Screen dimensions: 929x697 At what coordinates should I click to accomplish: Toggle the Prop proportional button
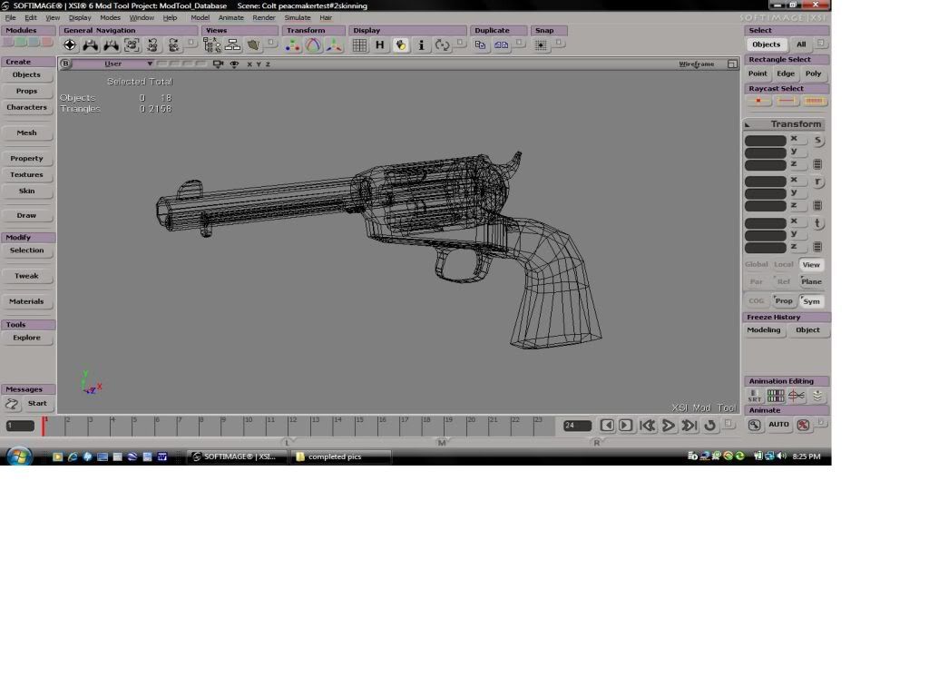coord(784,301)
